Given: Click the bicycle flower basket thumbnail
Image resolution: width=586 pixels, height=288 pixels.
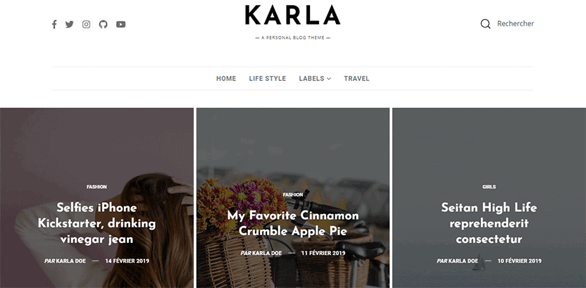Looking at the screenshot, I should pyautogui.click(x=293, y=198).
